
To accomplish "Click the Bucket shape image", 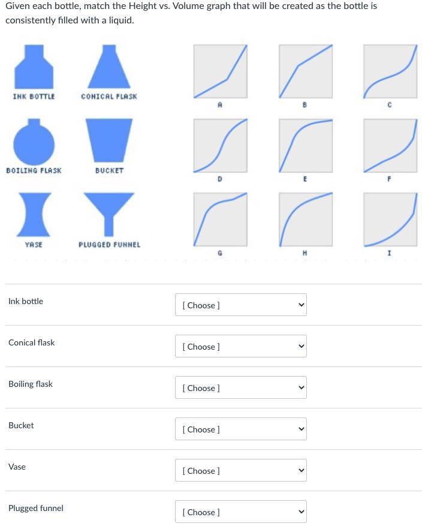I will [x=109, y=140].
